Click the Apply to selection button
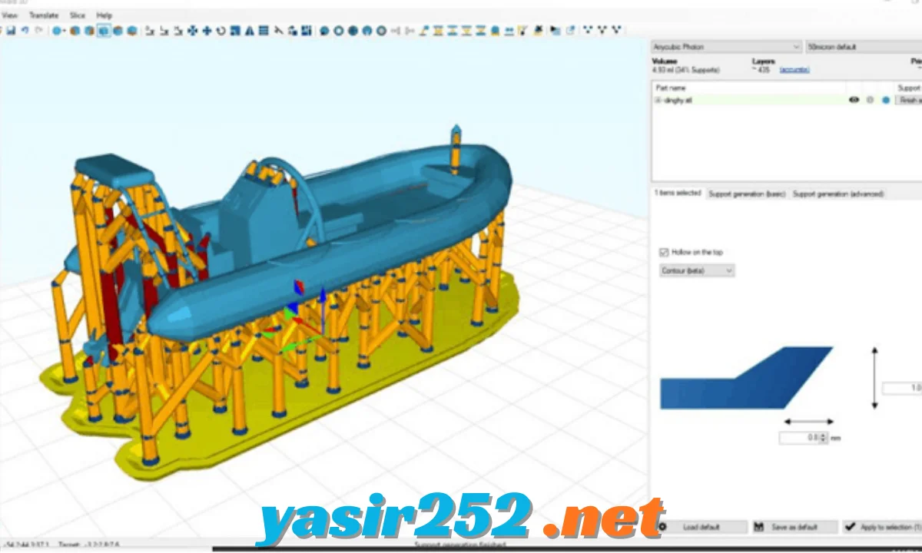922x553 pixels. click(881, 527)
